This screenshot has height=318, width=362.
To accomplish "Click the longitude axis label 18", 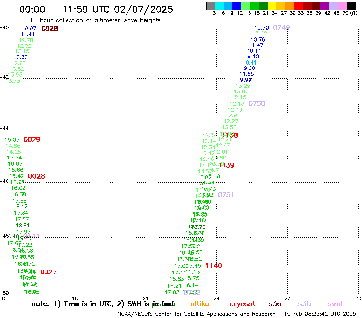I will click(x=75, y=298).
